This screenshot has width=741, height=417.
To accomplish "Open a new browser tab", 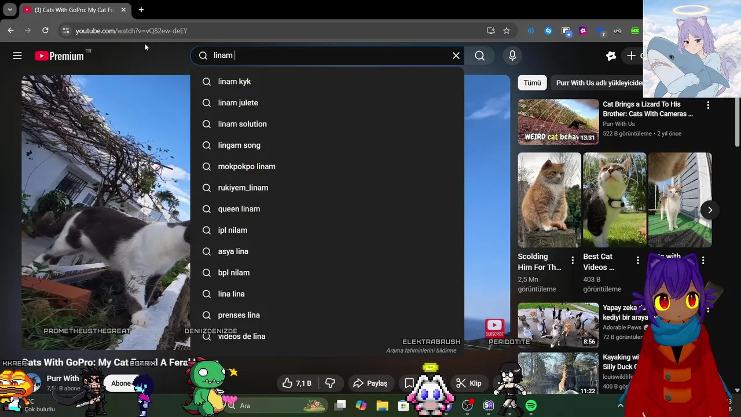I will click(x=141, y=10).
